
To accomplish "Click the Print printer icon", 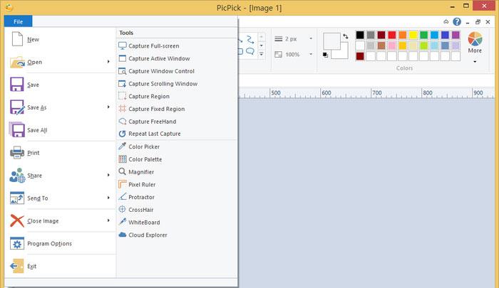I will tap(17, 153).
